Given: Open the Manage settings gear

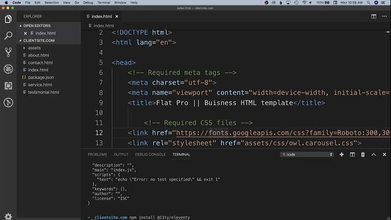Looking at the screenshot, I should 8,216.
